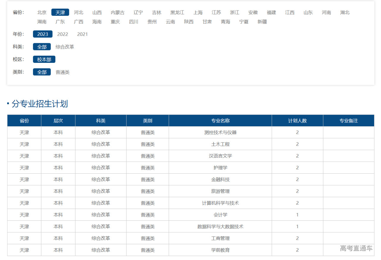381x260 pixels.
Task: Choose 黑龙江 in the province filter
Action: pyautogui.click(x=177, y=13)
